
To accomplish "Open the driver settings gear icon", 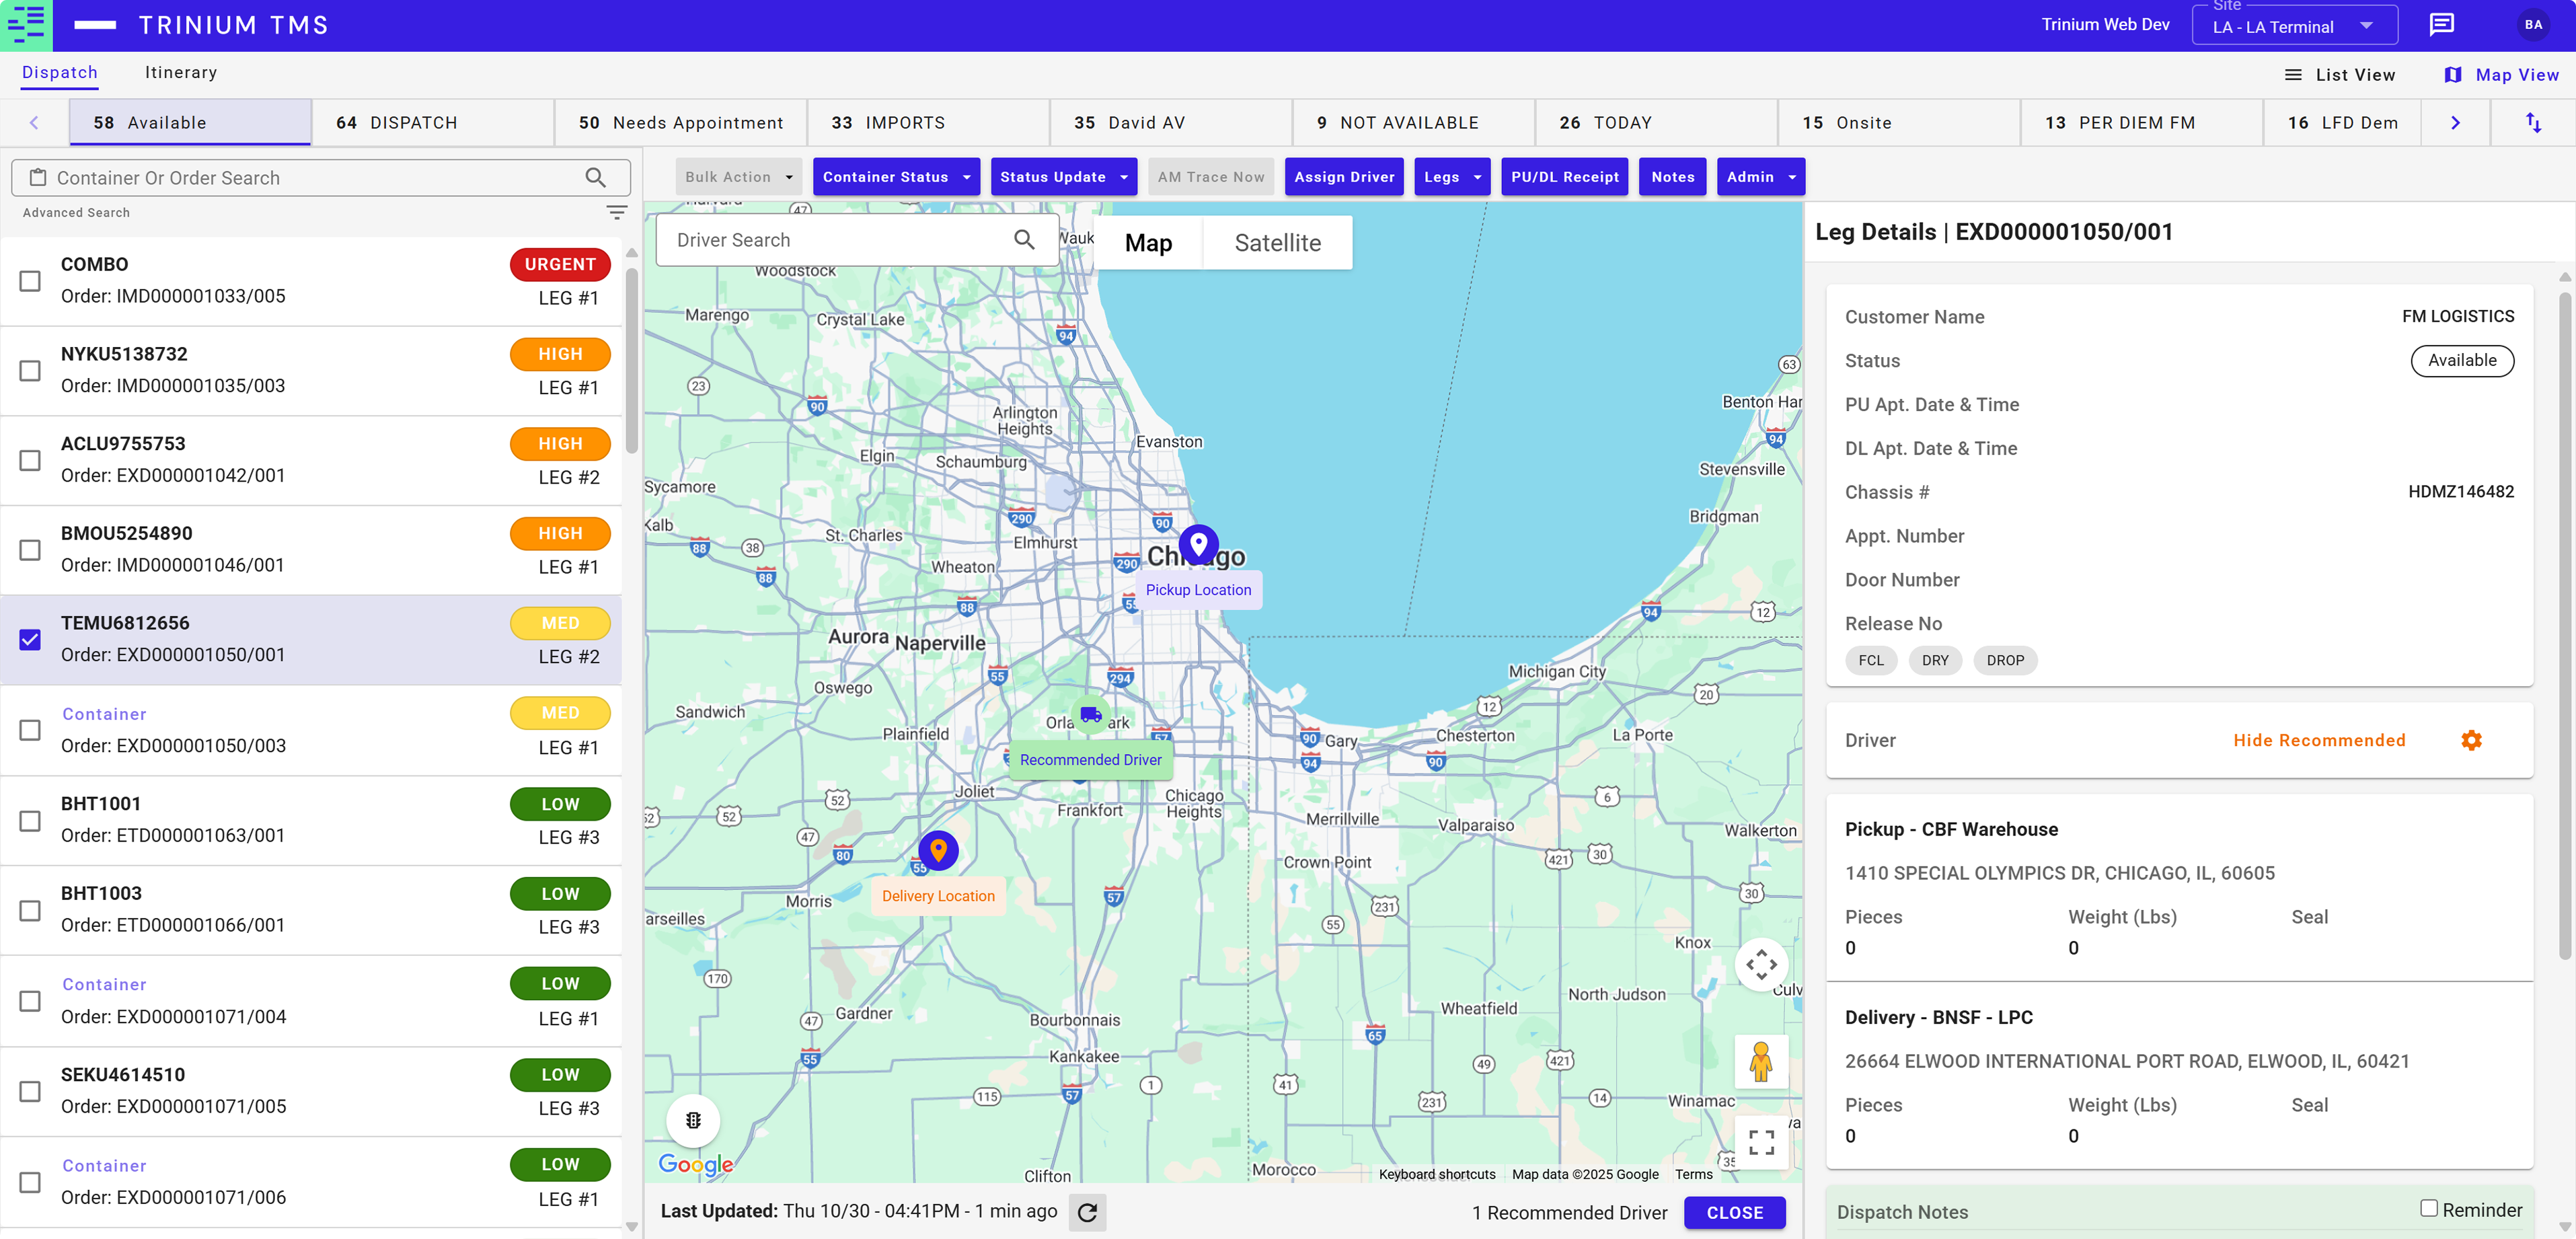I will pos(2471,740).
